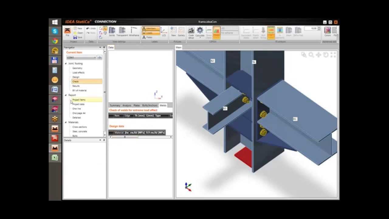Toggle Overall check display
The width and height of the screenshot is (389, 219).
tap(217, 32)
